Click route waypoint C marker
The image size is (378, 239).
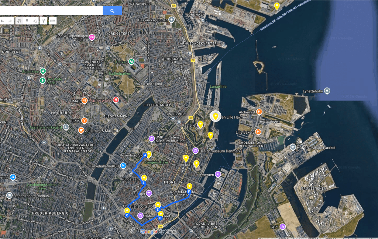(x=127, y=215)
